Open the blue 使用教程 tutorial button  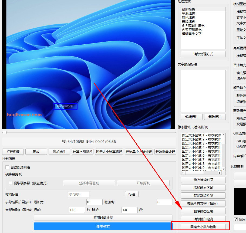tap(103, 226)
